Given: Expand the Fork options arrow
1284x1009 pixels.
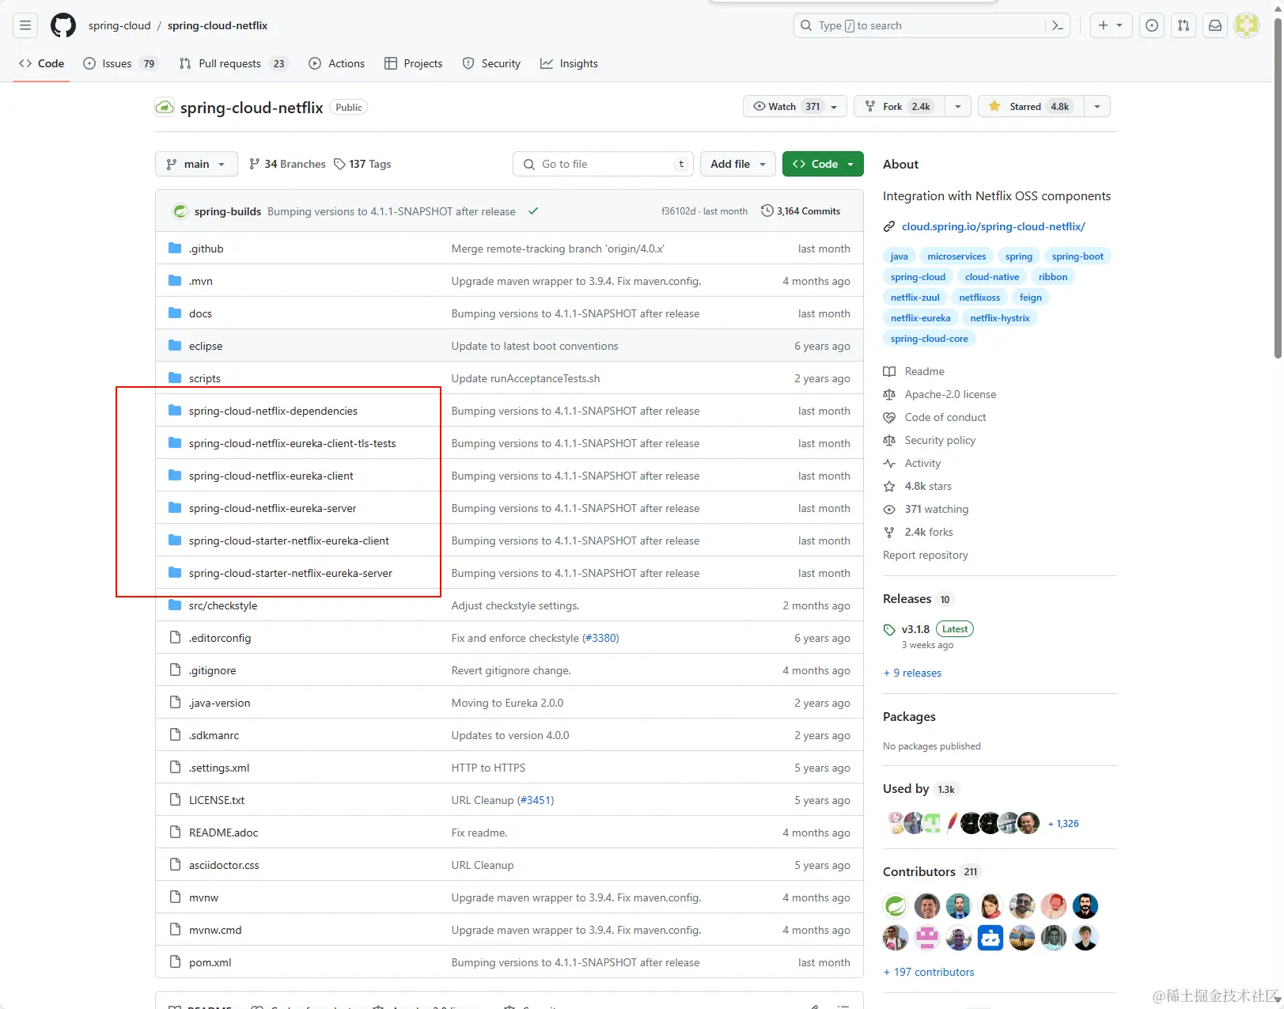Looking at the screenshot, I should (x=957, y=106).
